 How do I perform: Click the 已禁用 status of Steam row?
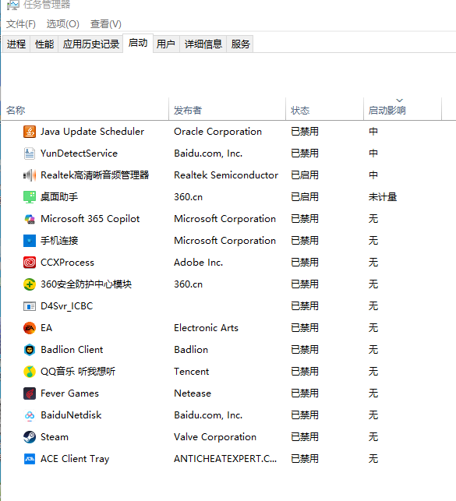click(x=305, y=437)
